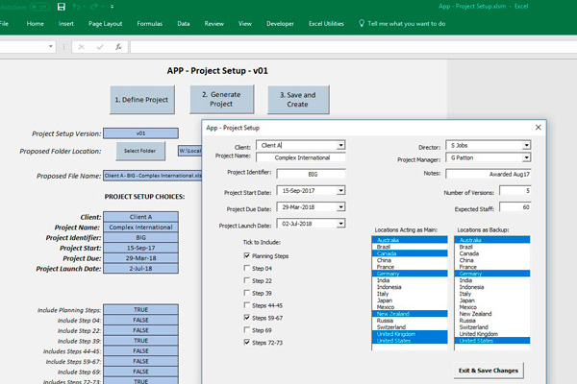The image size is (577, 384).
Task: Uncheck the Steps 72-73 checkbox
Action: [x=247, y=342]
